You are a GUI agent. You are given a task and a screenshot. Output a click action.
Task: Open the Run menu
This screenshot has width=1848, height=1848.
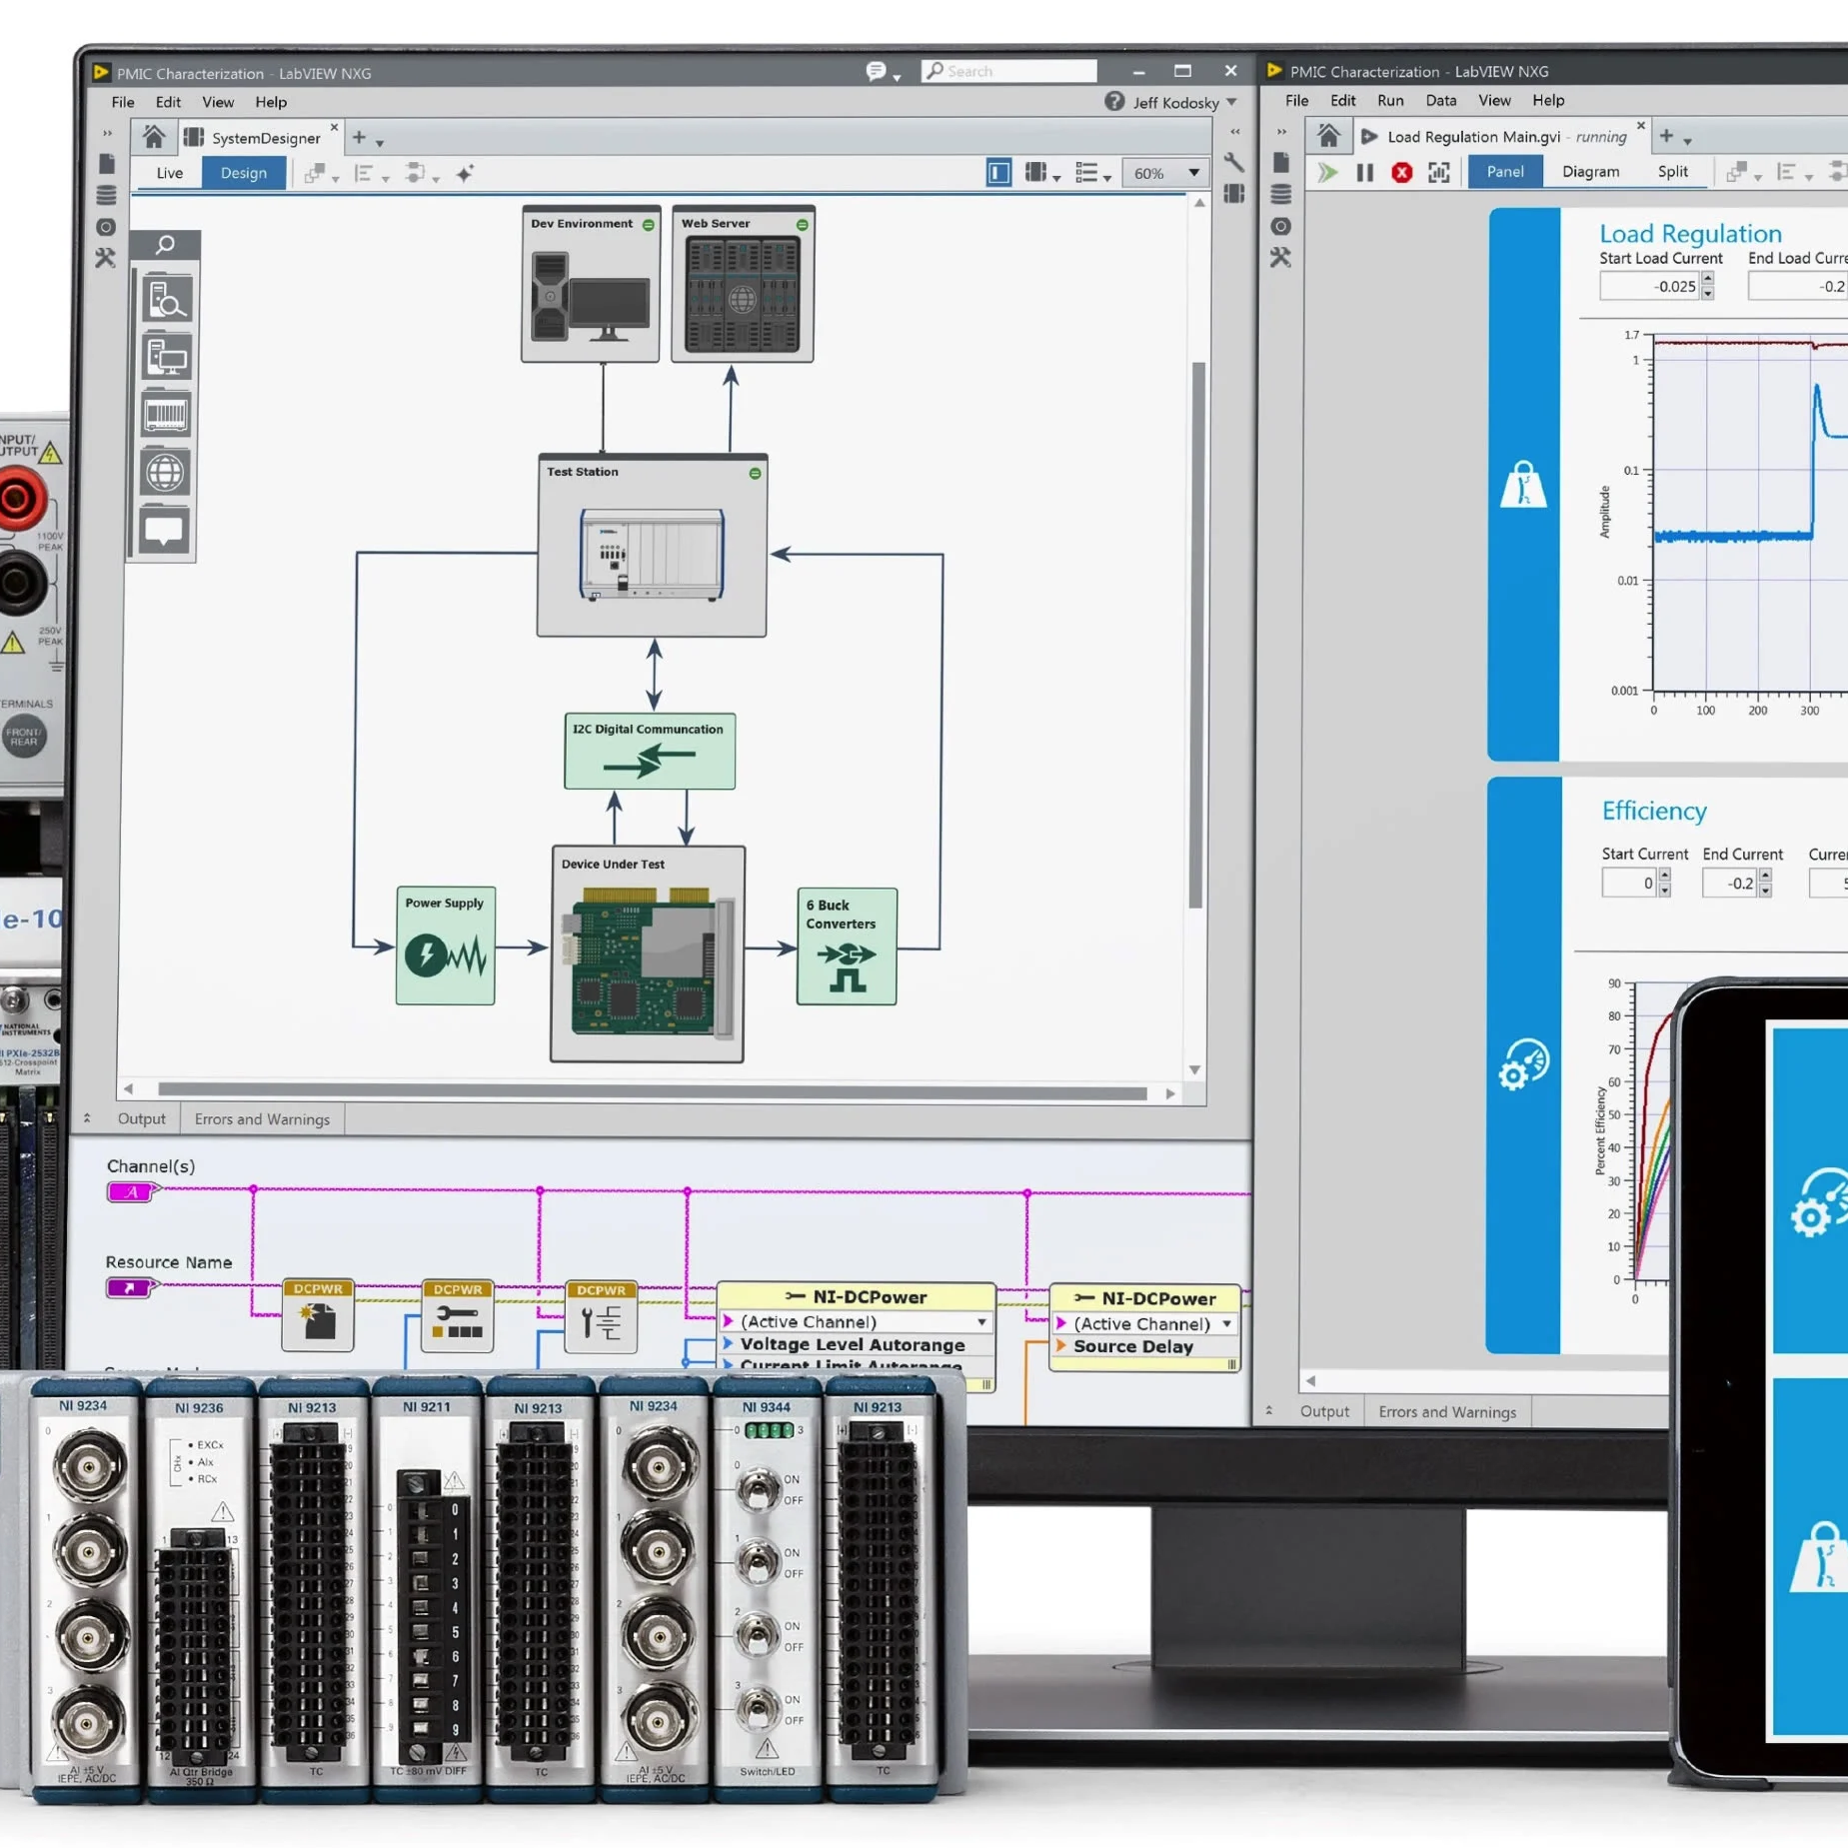pos(1389,101)
